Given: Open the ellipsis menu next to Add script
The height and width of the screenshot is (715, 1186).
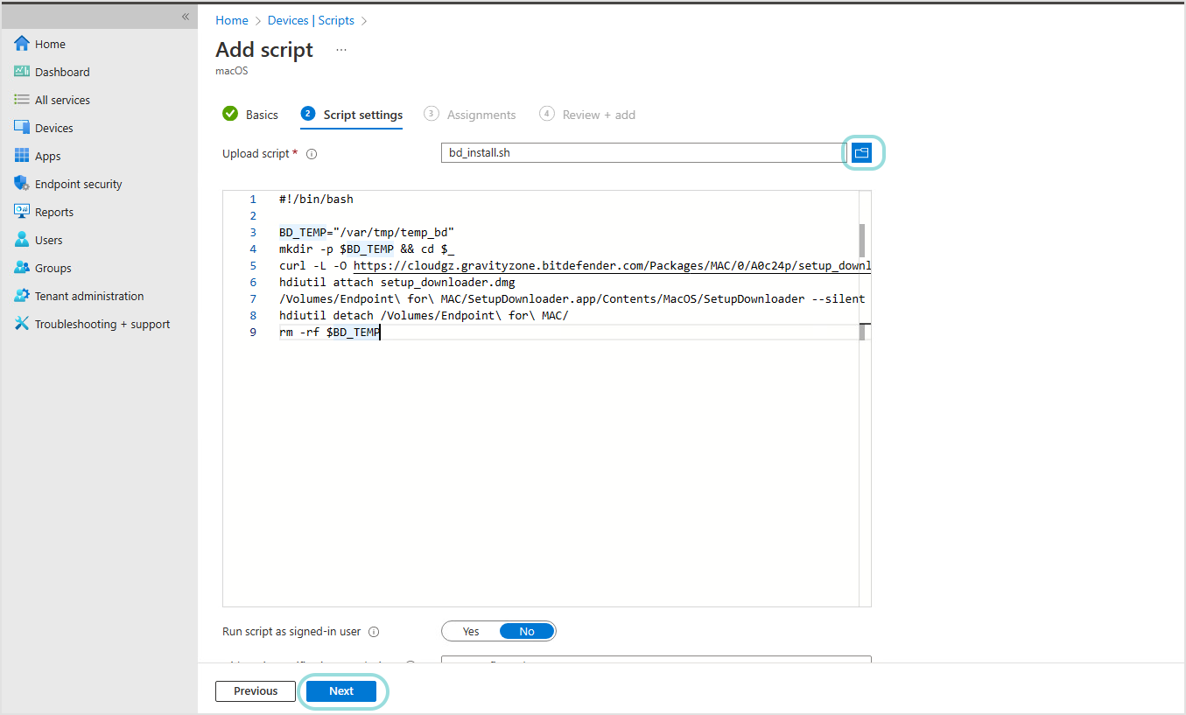Looking at the screenshot, I should click(340, 50).
